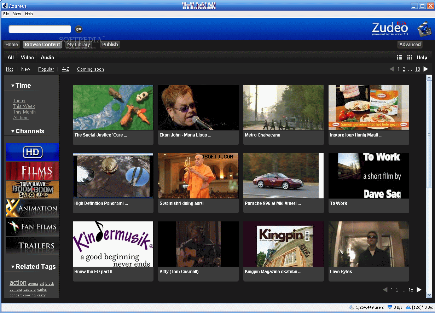Open the Trailers channel
Viewport: 435px width, 313px height.
click(33, 246)
